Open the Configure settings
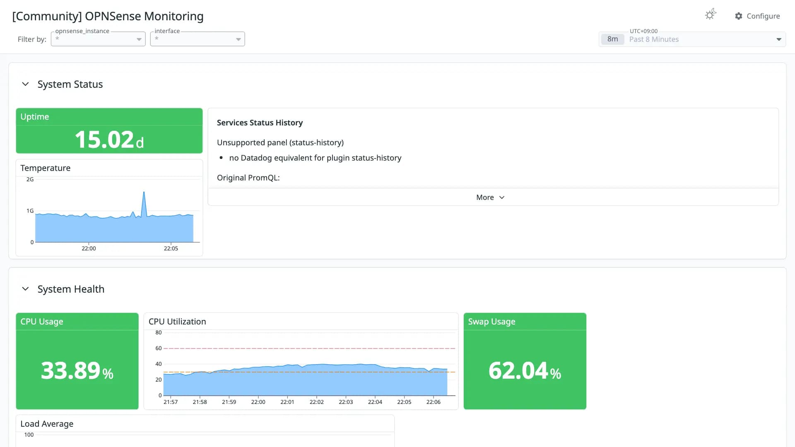This screenshot has width=795, height=447. pyautogui.click(x=757, y=16)
